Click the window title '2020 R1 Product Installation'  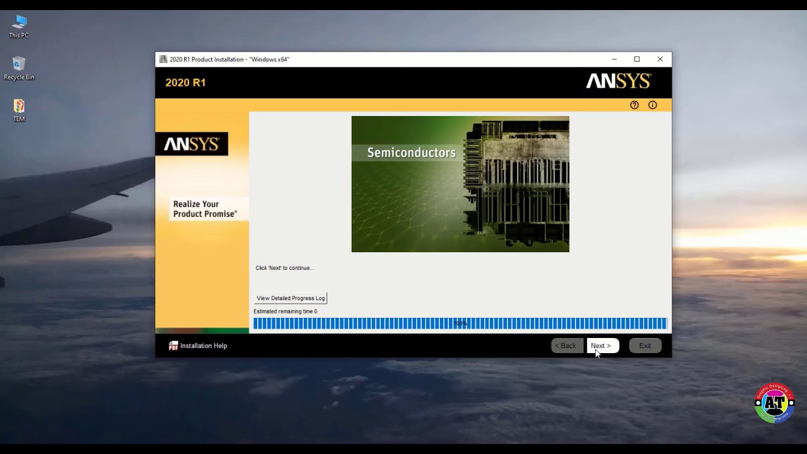tap(229, 59)
